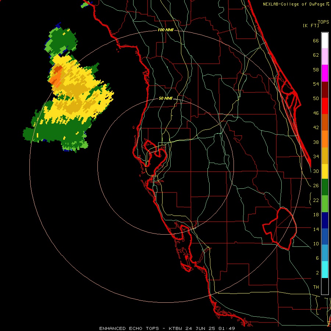The height and width of the screenshot is (331, 331).
Task: Select the medium blue legend swatch
Action: point(325,236)
